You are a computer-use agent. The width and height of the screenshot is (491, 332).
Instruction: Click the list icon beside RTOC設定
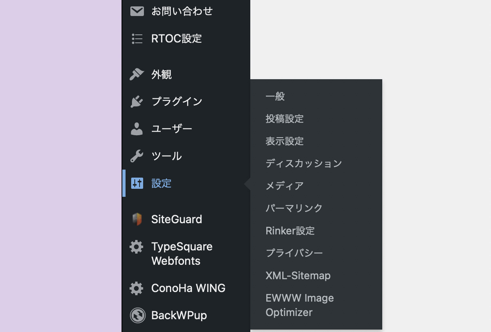click(x=137, y=38)
